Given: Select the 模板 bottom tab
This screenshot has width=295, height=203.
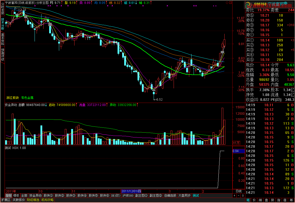Looking at the screenshot, I should pos(16,196).
